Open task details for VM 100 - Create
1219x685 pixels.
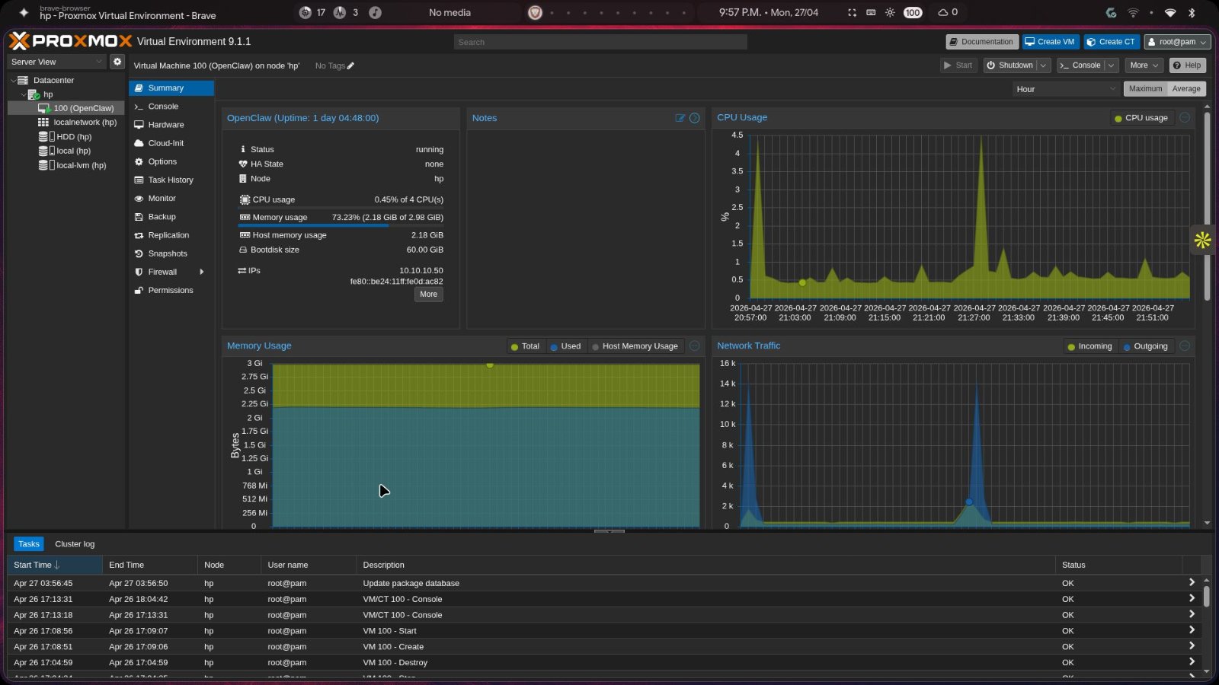coord(1192,646)
